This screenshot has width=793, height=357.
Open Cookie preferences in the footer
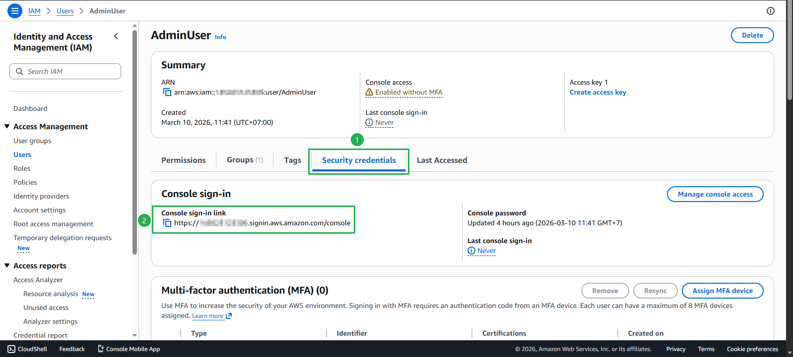click(752, 349)
